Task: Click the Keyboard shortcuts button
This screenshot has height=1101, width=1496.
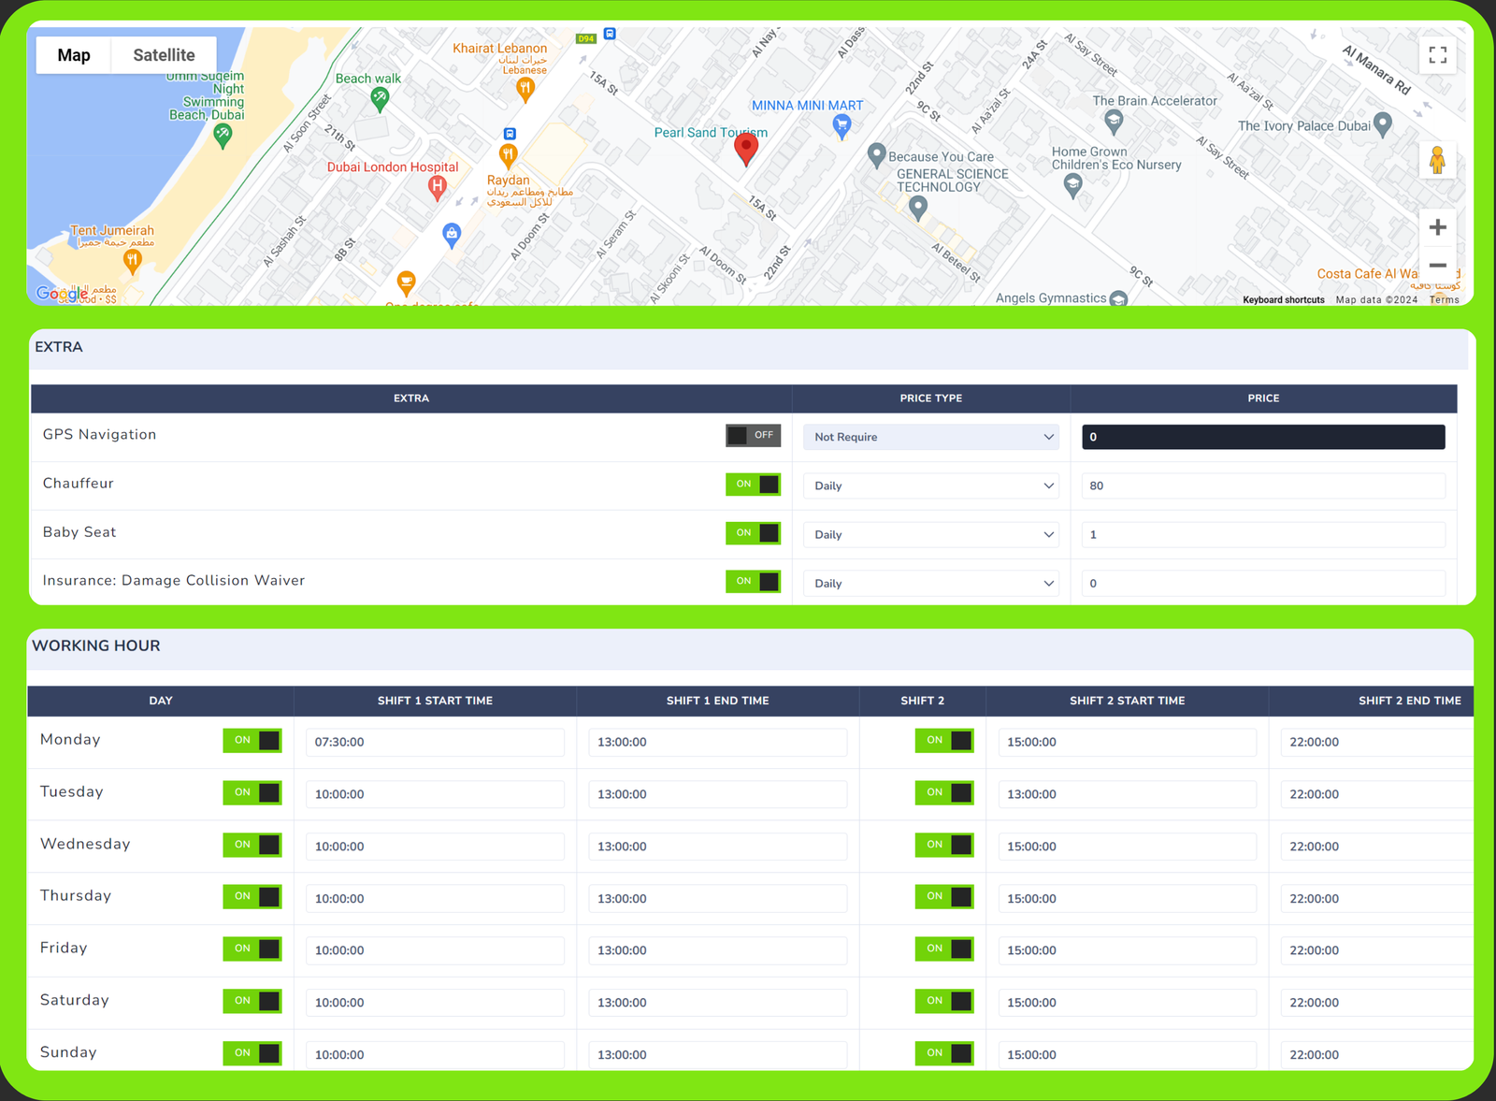Action: (1283, 300)
